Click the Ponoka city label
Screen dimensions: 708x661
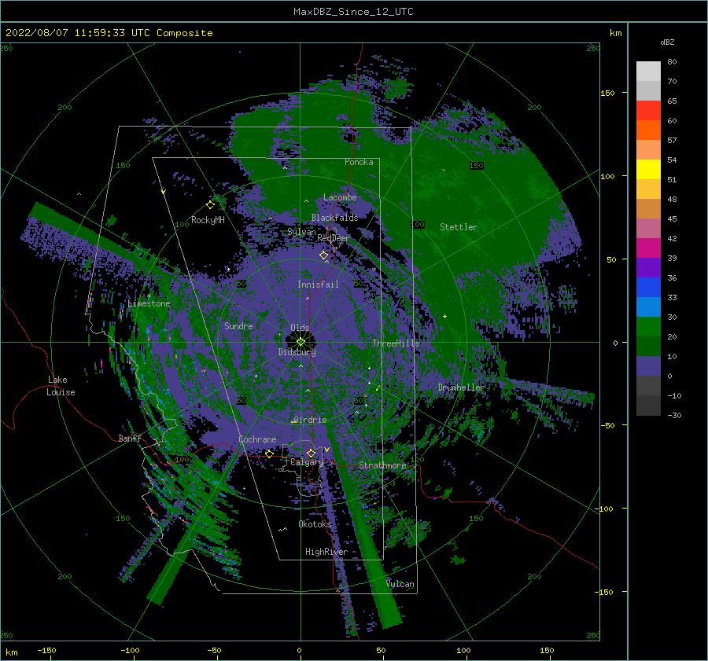click(x=359, y=162)
